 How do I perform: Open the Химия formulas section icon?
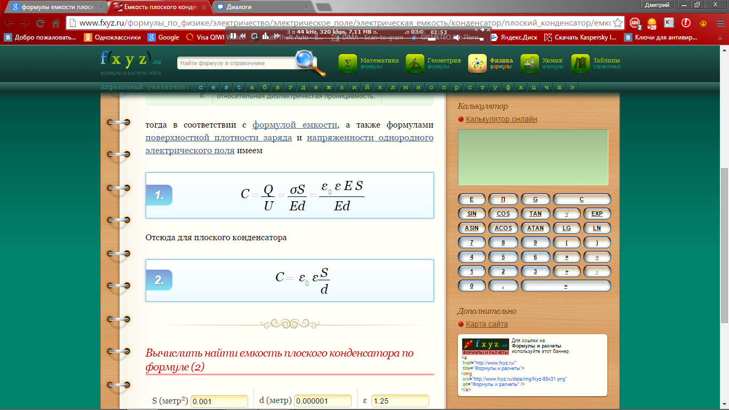pos(529,64)
